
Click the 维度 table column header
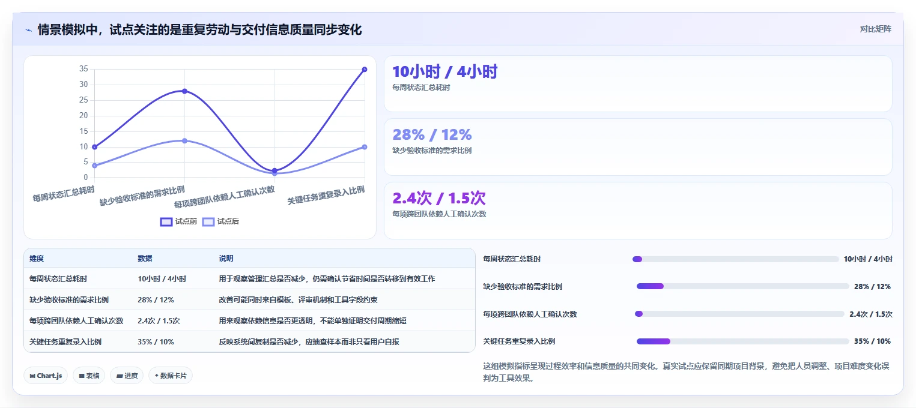pyautogui.click(x=37, y=259)
